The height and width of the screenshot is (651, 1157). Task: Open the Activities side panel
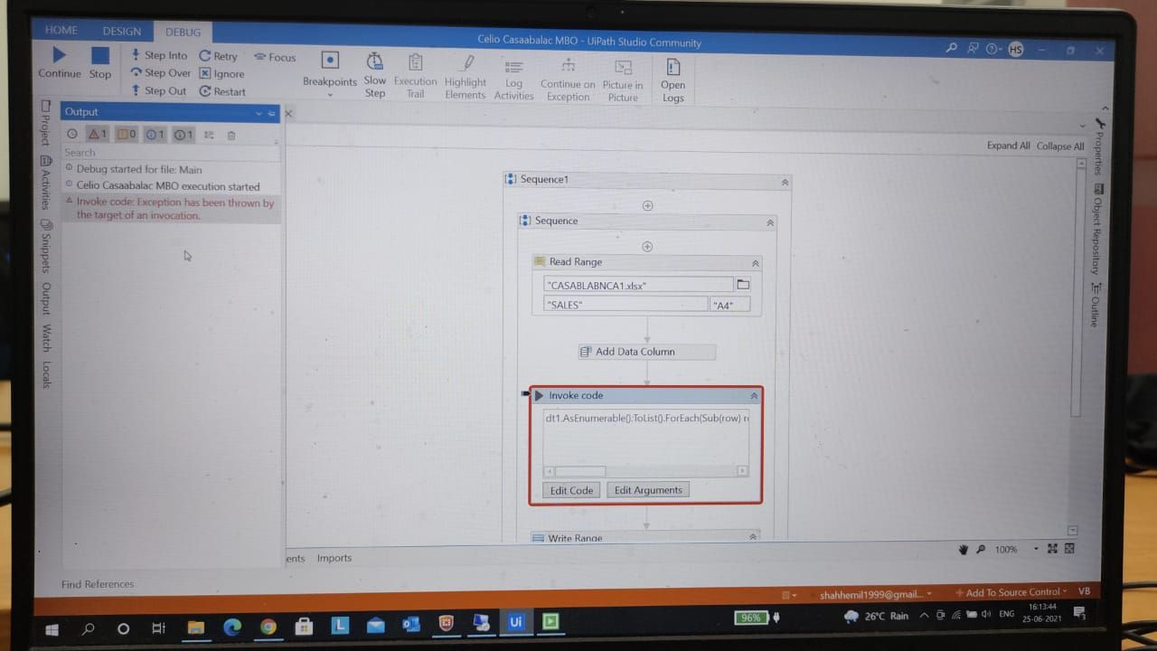(45, 182)
